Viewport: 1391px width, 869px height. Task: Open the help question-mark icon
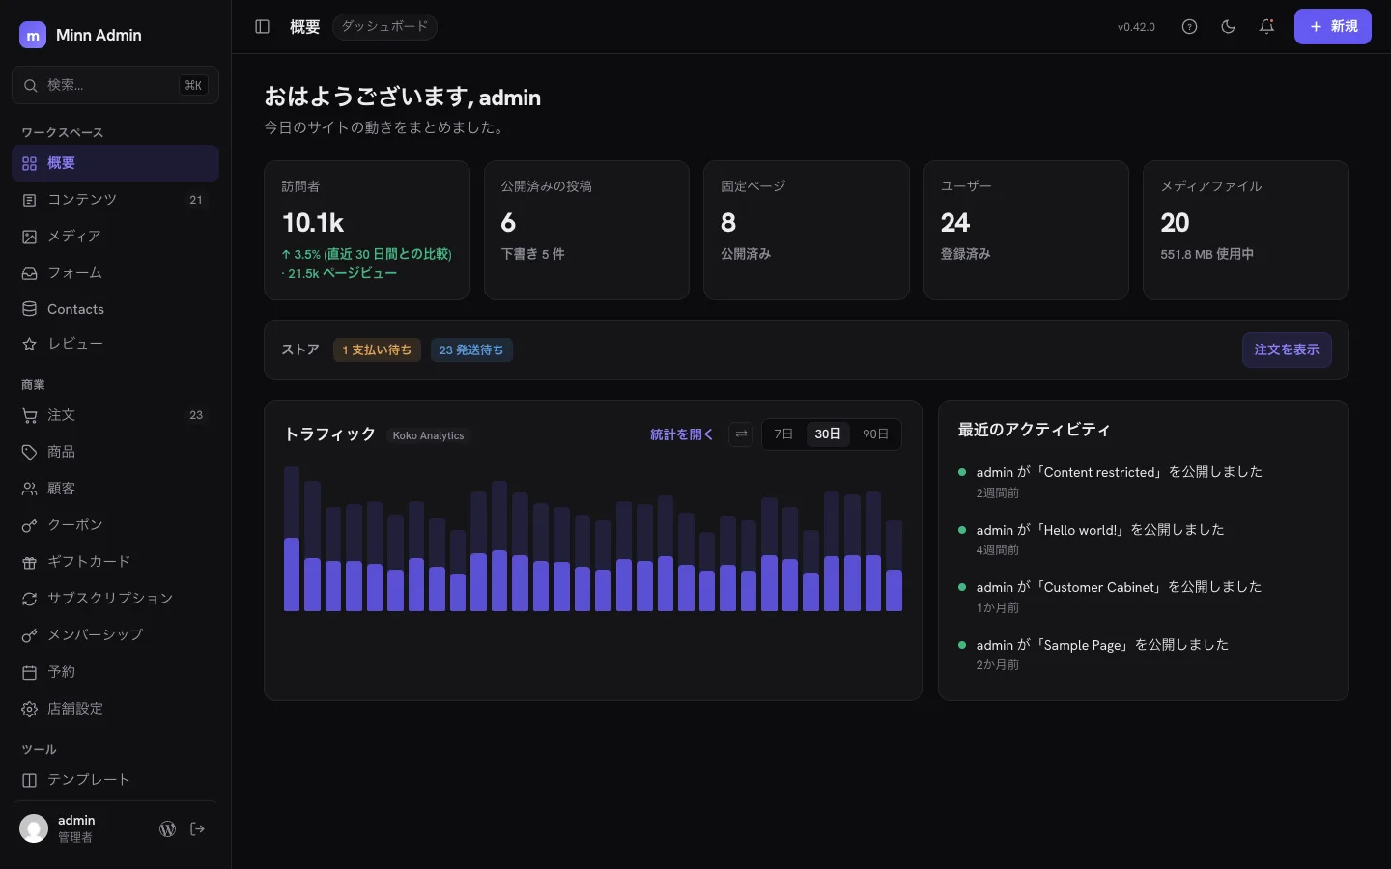(1189, 27)
